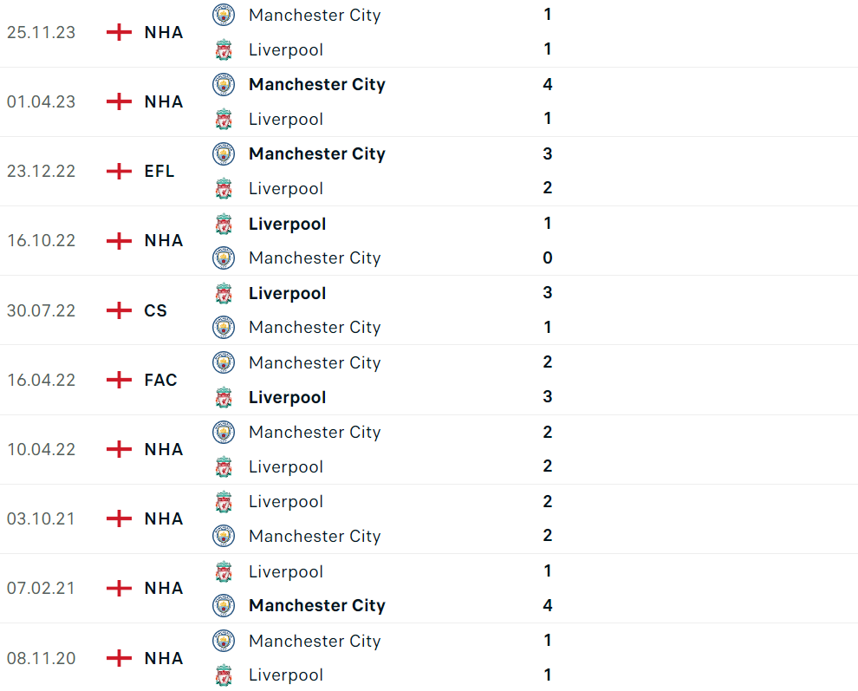Click Liverpool crest in the 01.04.23 match
Viewport: 858px width, 691px height.
pos(224,119)
